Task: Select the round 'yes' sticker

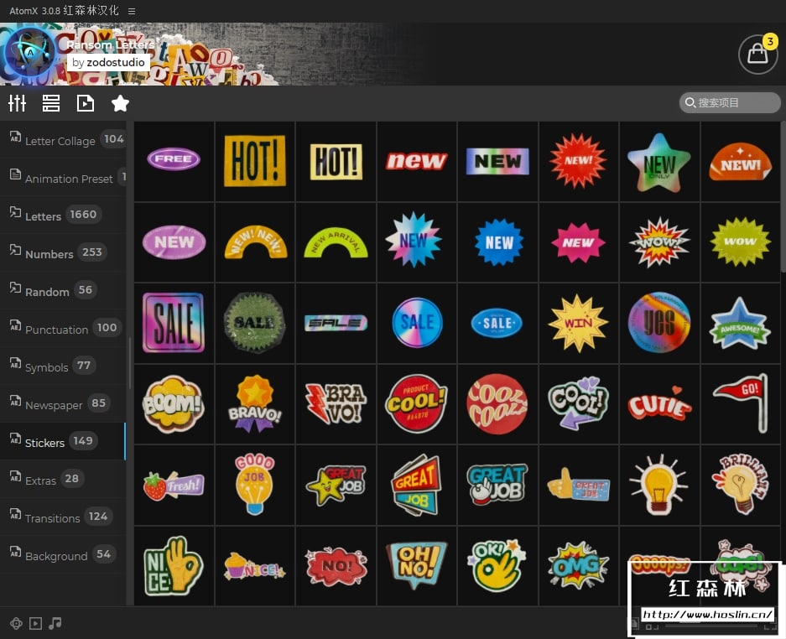Action: [659, 323]
